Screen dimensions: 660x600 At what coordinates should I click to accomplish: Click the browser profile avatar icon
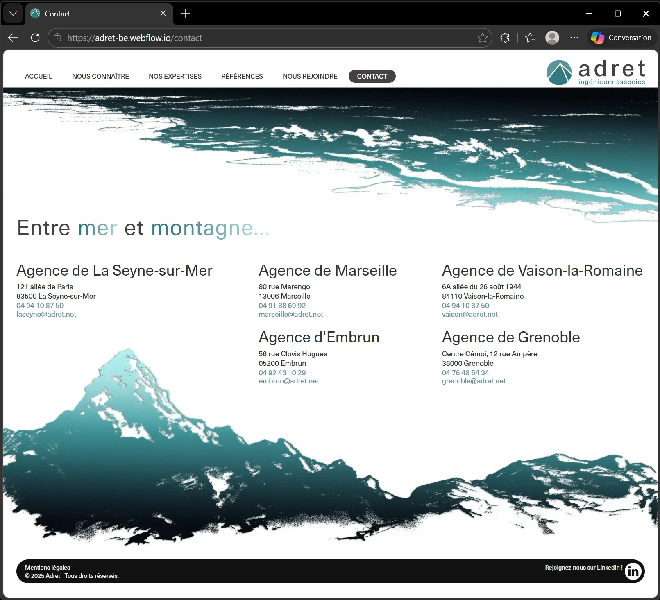point(552,38)
